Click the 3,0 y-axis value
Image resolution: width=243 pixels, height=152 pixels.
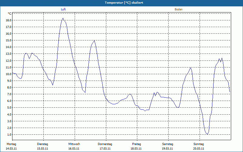click(x=9, y=121)
